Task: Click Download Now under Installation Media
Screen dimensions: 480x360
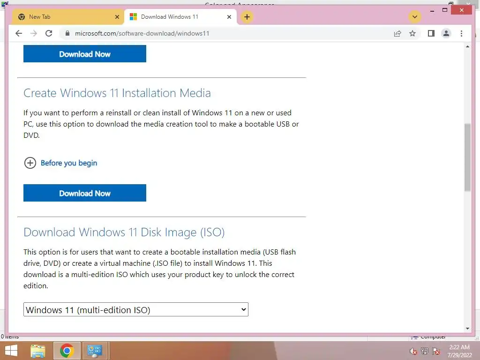Action: [x=85, y=193]
